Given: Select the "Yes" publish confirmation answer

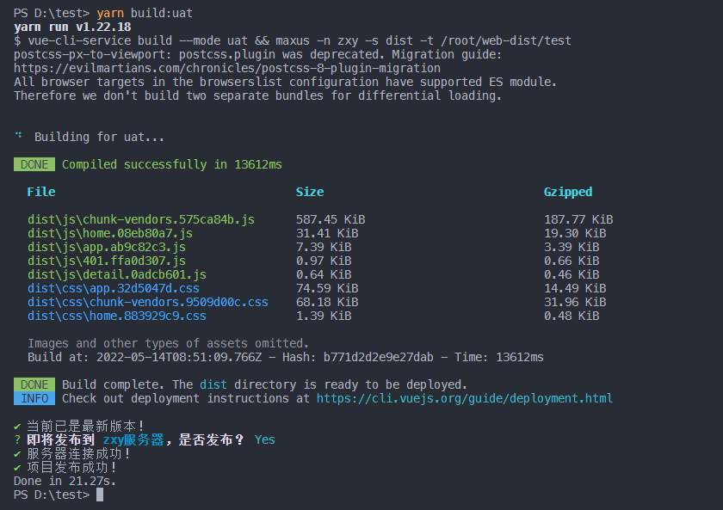Looking at the screenshot, I should (x=265, y=439).
